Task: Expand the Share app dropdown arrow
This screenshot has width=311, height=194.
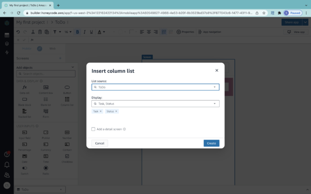Action: pos(305,22)
